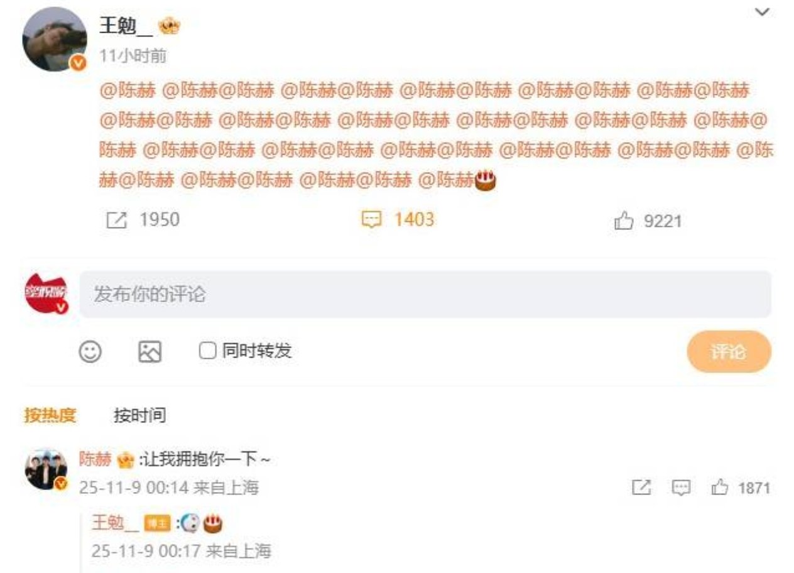Attach an image using the picture icon
The height and width of the screenshot is (573, 794).
[x=150, y=351]
